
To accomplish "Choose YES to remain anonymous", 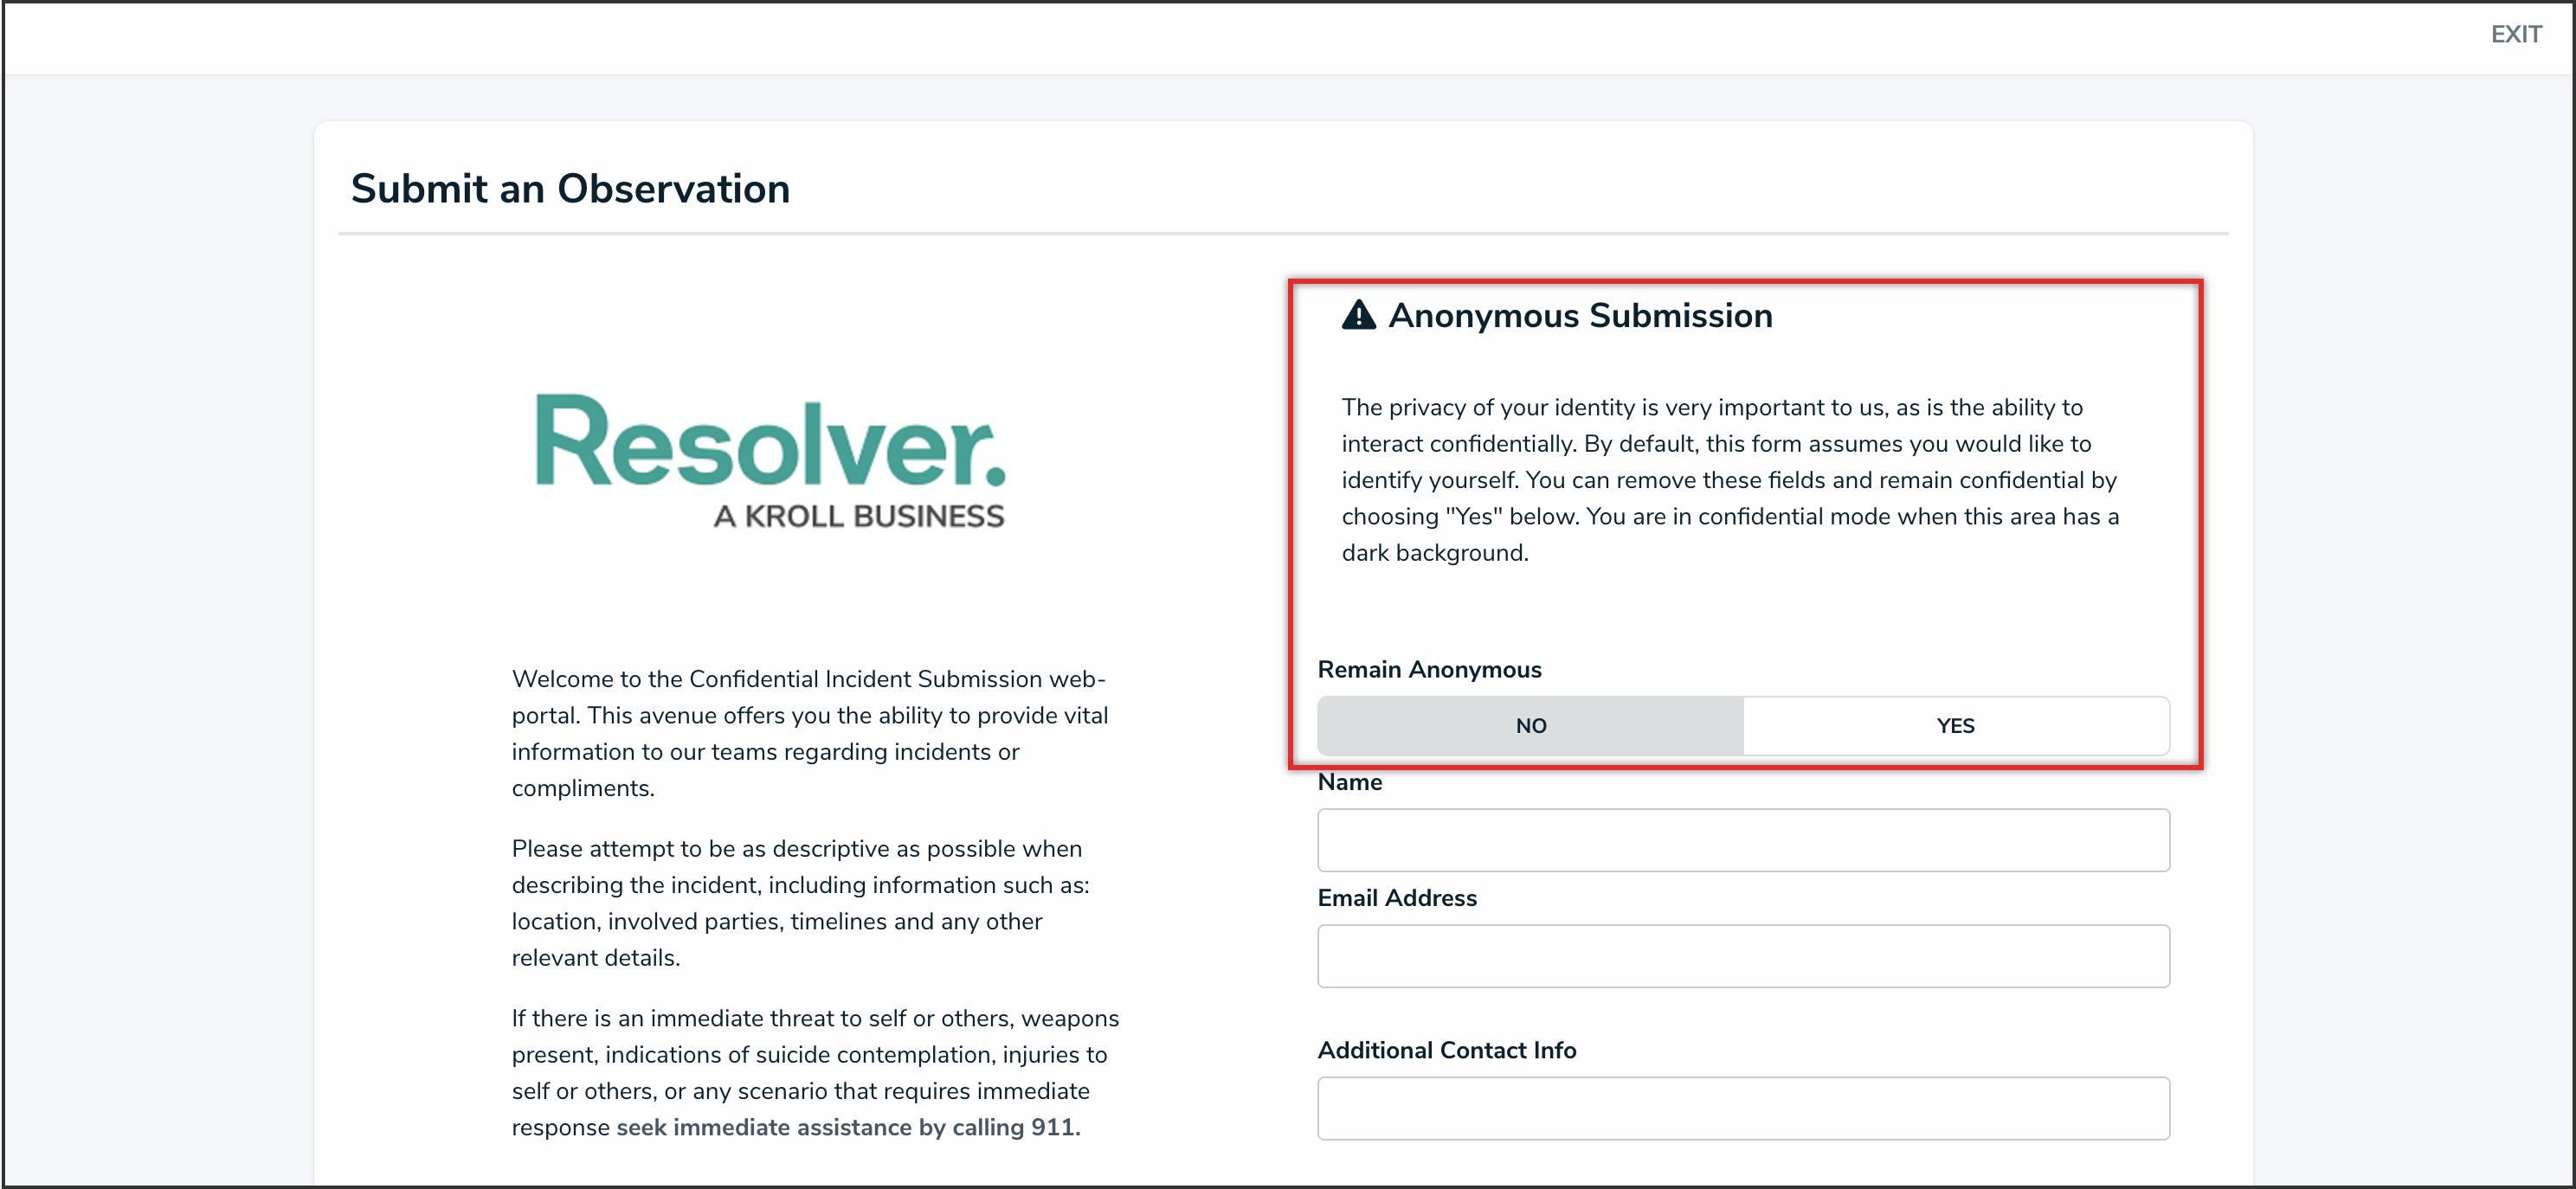I will tap(1955, 726).
